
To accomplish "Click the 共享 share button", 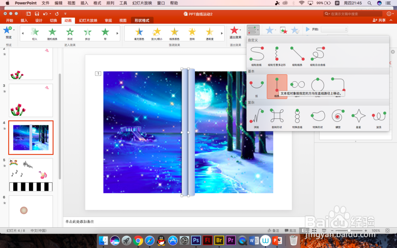I will click(379, 20).
